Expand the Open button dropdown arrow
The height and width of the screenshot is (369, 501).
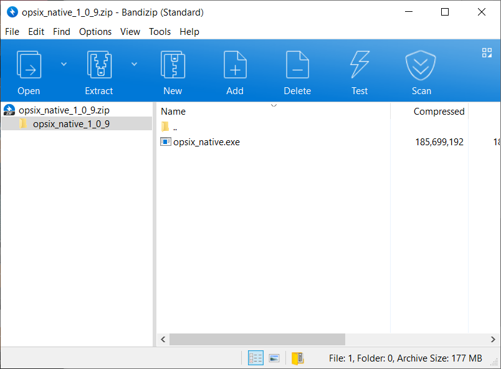[64, 64]
